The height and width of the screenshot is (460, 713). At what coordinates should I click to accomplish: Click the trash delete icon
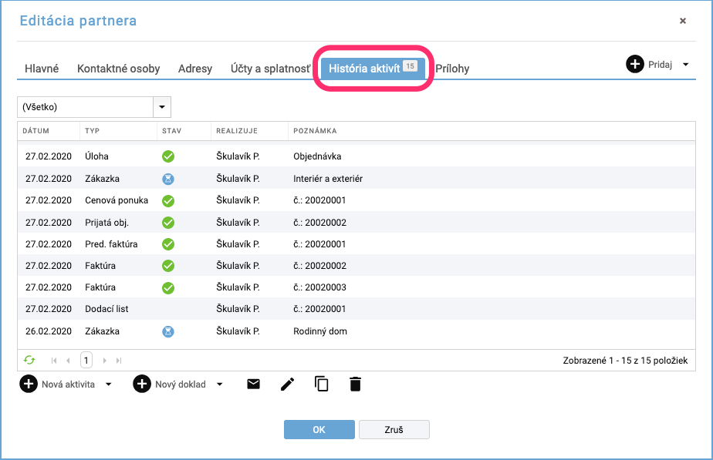point(355,384)
